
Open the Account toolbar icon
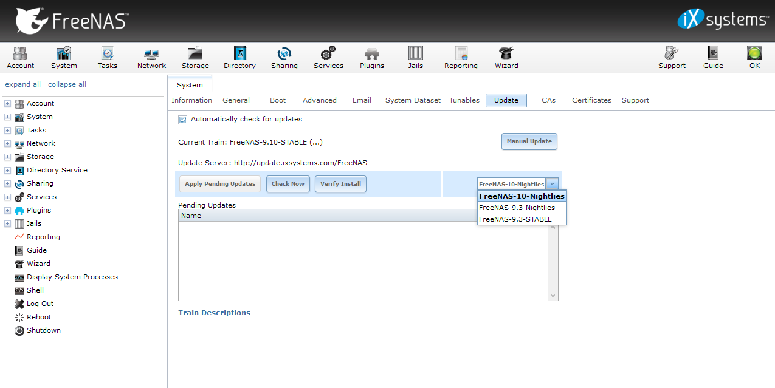[x=21, y=58]
